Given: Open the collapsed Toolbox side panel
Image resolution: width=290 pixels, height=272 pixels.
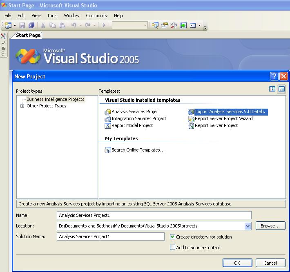Looking at the screenshot, I should (x=3, y=45).
